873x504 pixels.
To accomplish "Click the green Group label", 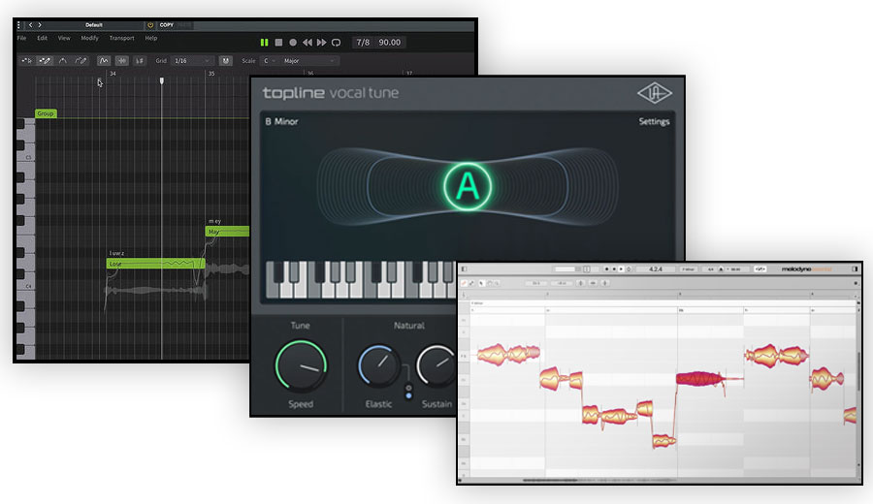I will click(46, 113).
